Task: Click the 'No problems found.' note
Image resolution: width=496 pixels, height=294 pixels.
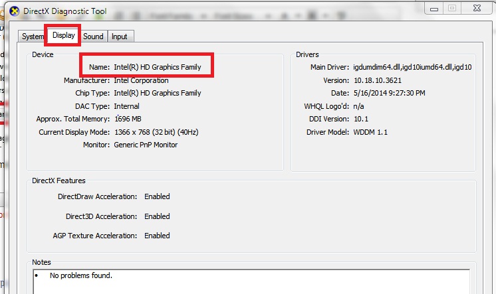Action: click(x=81, y=275)
